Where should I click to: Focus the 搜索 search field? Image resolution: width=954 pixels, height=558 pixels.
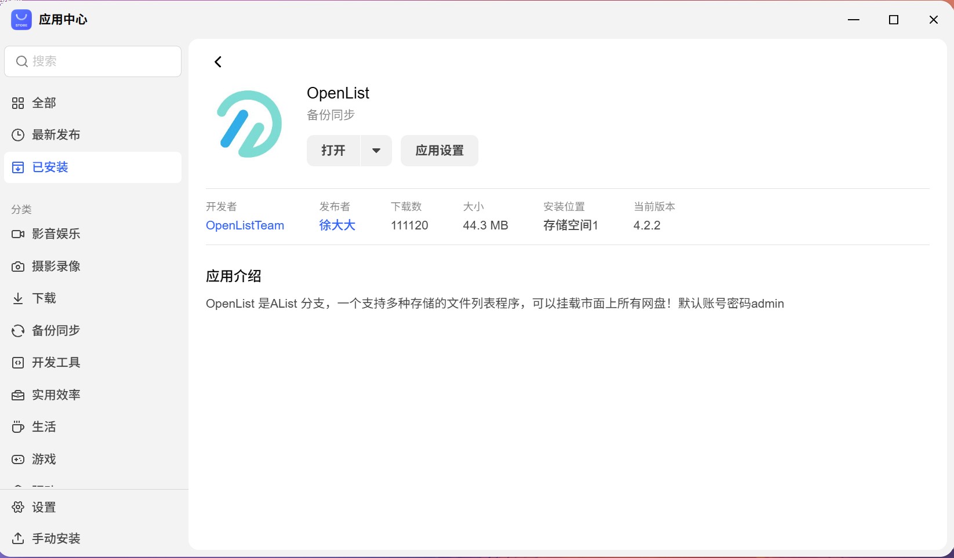(x=93, y=61)
